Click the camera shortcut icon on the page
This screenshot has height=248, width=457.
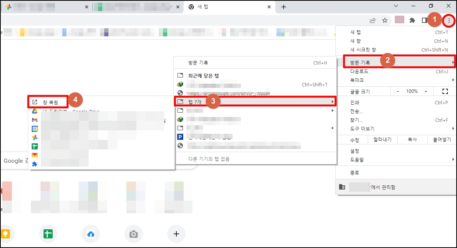pos(133,234)
